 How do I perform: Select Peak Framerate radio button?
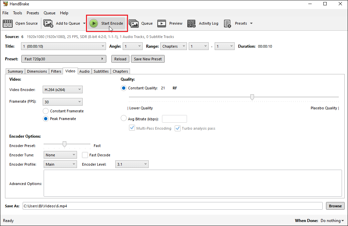click(x=46, y=119)
